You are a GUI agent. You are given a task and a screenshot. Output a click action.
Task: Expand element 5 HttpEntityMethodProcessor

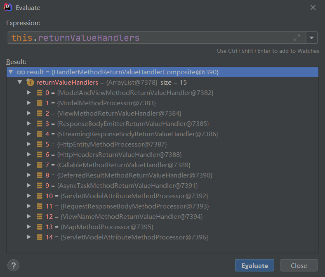tap(29, 144)
